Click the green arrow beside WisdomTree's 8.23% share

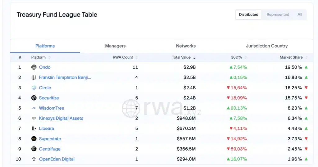tap(306, 108)
